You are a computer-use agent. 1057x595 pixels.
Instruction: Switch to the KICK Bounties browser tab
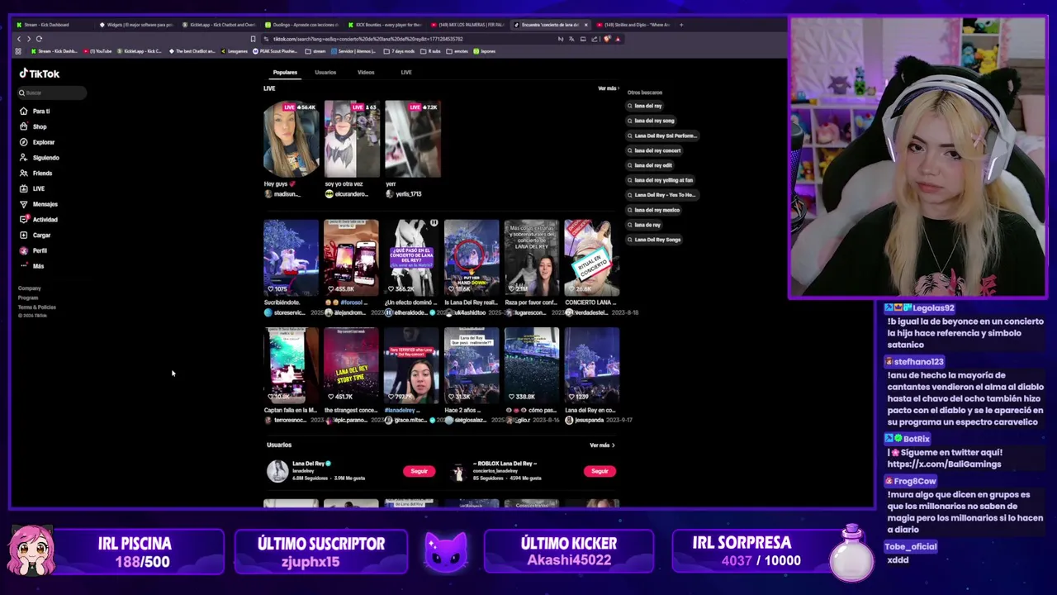pos(384,25)
